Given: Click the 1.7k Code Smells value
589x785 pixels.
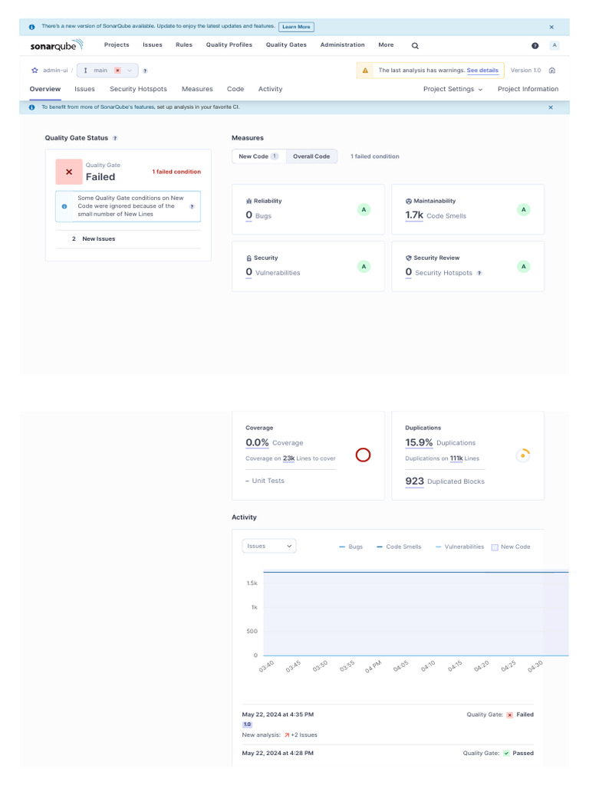Looking at the screenshot, I should tap(414, 215).
